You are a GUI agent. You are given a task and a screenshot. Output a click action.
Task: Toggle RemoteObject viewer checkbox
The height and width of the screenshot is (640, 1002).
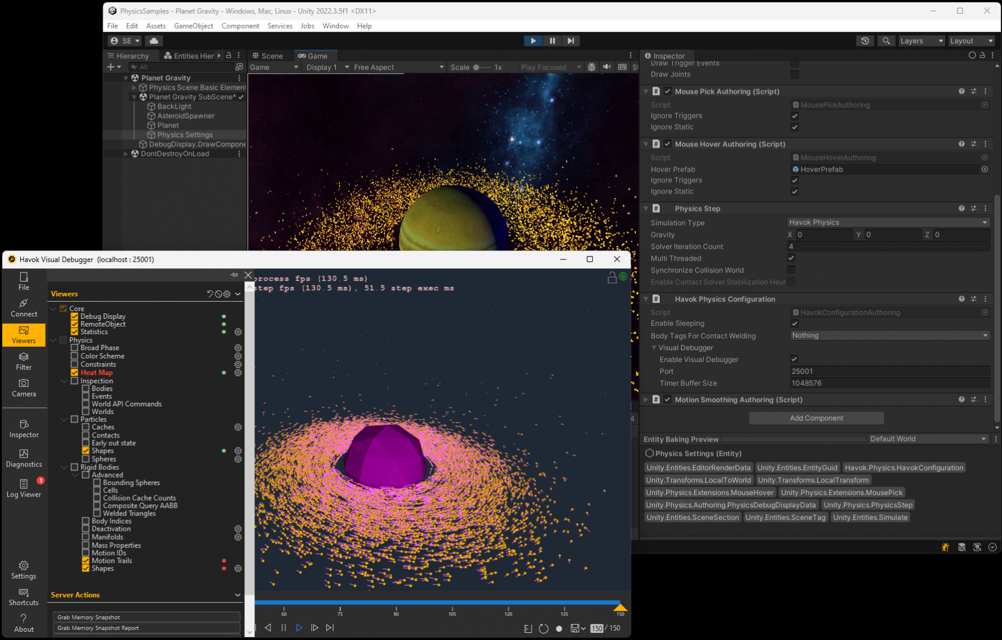tap(75, 324)
